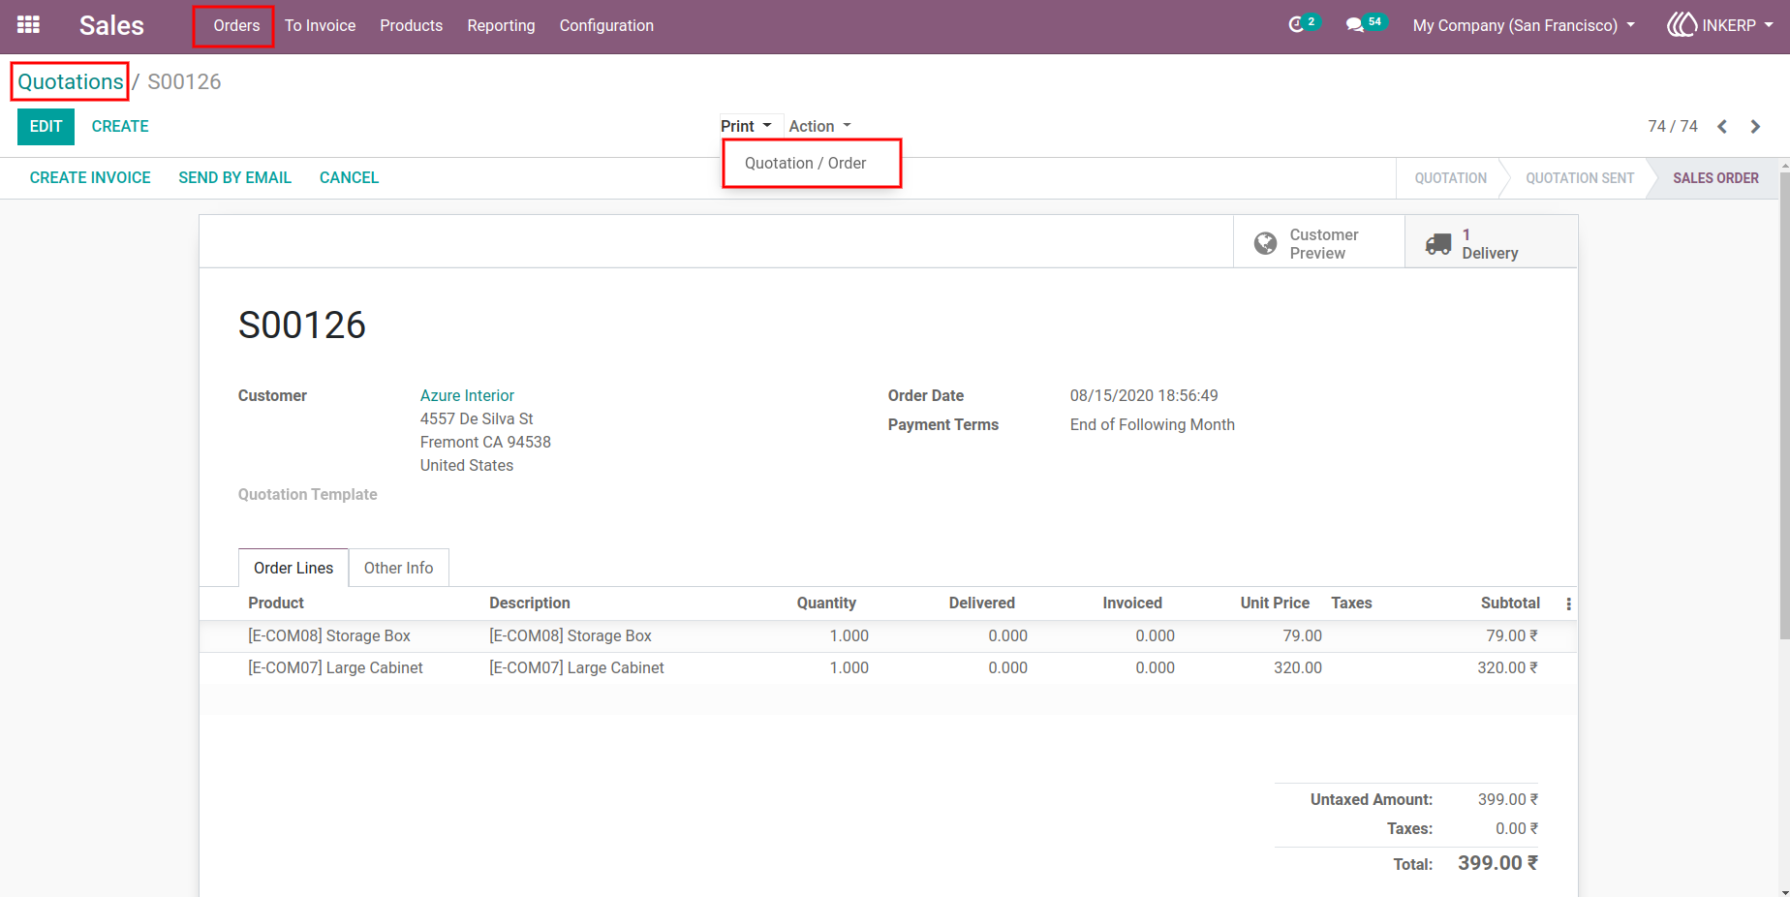Screen dimensions: 1790x897
Task: Open the Azure Interior customer link
Action: pyautogui.click(x=467, y=395)
